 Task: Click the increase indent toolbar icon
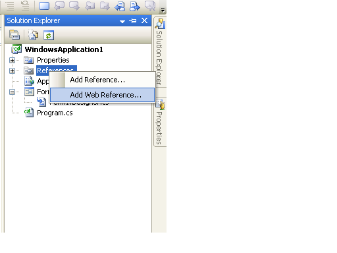coord(25,6)
